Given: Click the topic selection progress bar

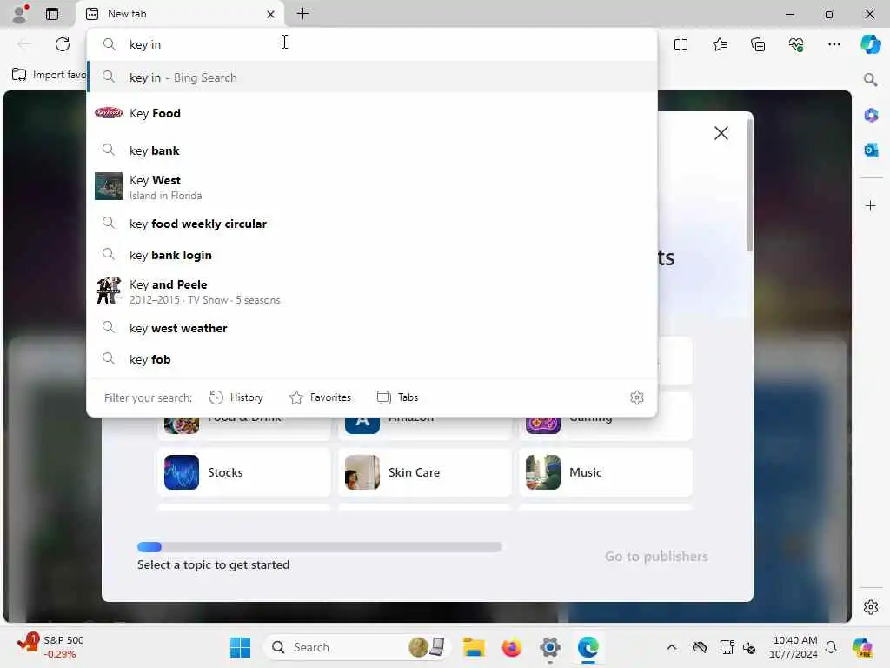Looking at the screenshot, I should tap(320, 547).
